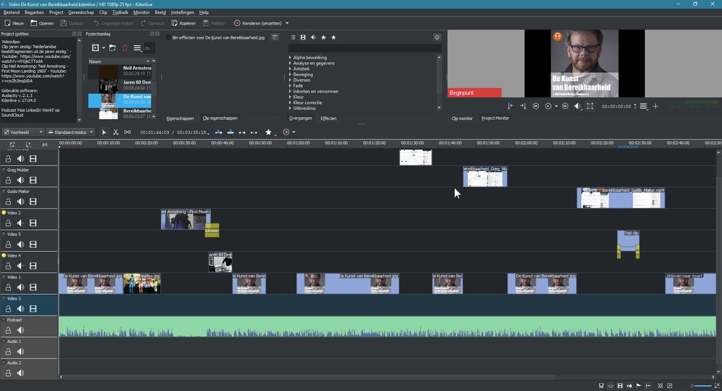Fast forward playback in the monitor
The image size is (722, 391).
[565, 106]
